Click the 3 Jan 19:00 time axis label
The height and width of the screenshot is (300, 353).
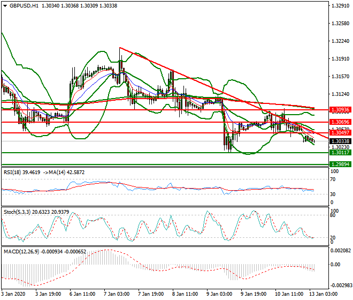48,294
